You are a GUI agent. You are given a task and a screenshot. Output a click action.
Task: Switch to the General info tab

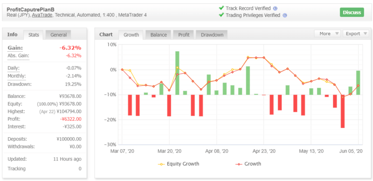click(x=58, y=35)
